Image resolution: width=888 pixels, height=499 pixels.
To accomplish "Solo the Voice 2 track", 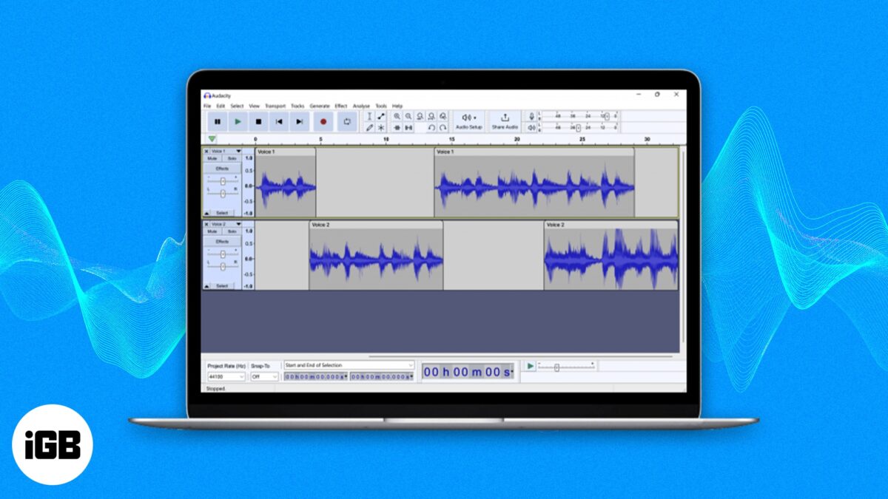I will (x=232, y=231).
